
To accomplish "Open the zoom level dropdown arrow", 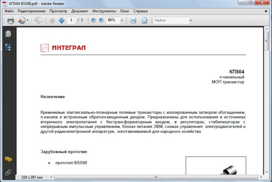I will coord(122,20).
